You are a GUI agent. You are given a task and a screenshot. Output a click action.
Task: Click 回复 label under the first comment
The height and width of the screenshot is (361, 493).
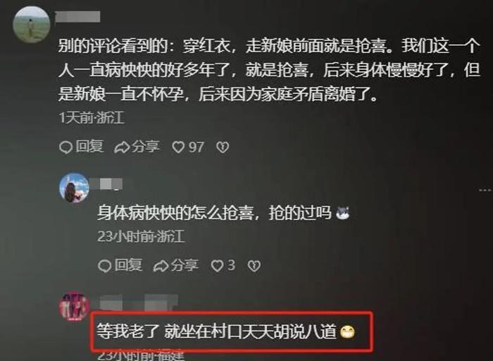(x=89, y=147)
